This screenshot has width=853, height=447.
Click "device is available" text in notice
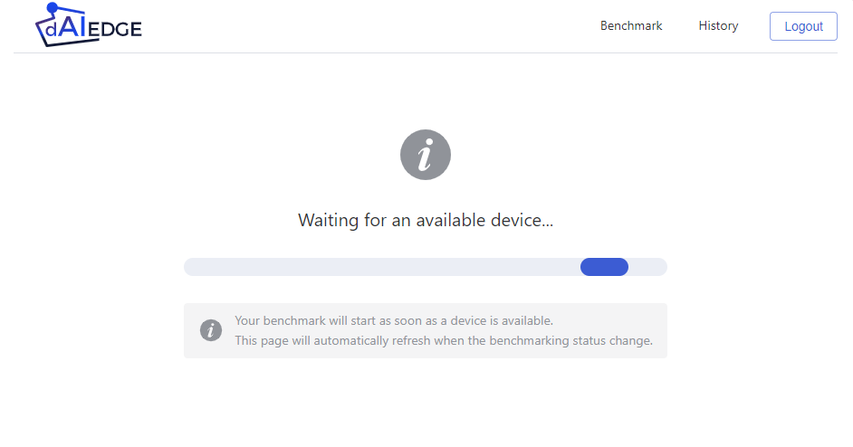point(502,321)
